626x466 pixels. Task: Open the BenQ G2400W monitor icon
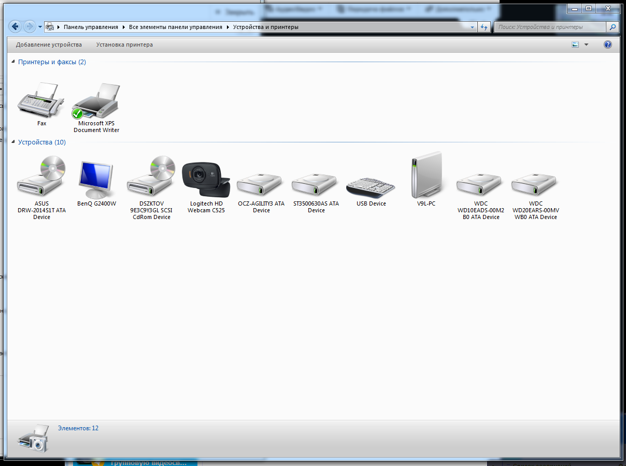click(96, 180)
